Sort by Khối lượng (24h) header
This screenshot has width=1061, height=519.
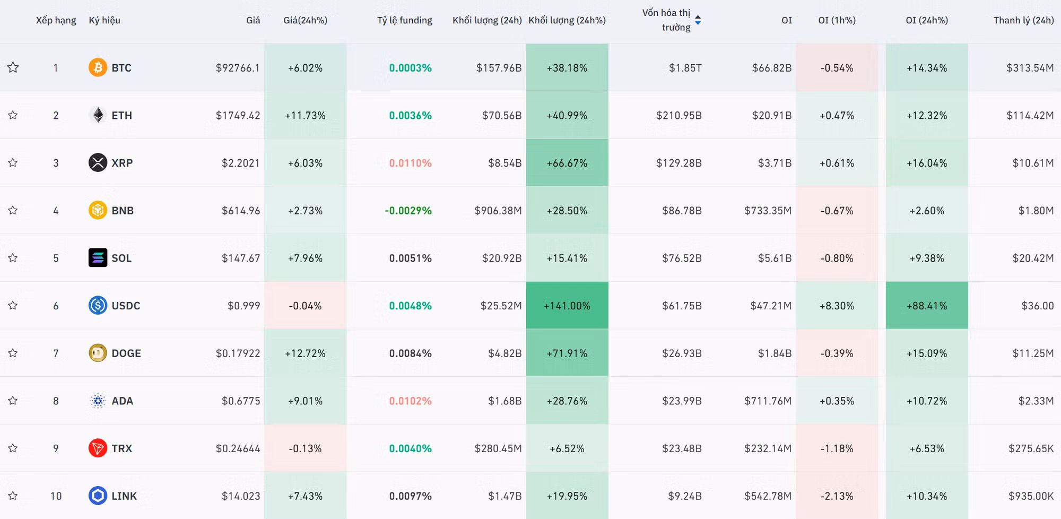point(487,20)
